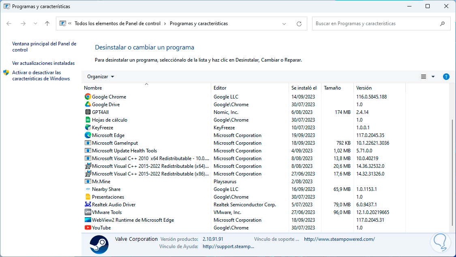The height and width of the screenshot is (257, 456).
Task: Click the VMware Tools icon
Action: [x=88, y=212]
